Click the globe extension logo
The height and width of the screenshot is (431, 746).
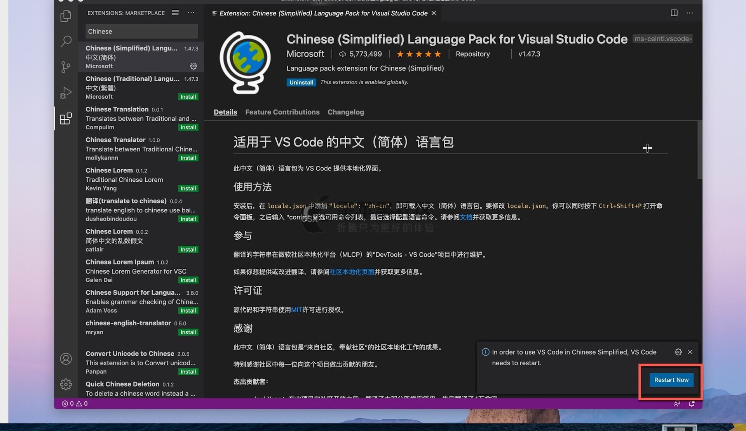[245, 63]
